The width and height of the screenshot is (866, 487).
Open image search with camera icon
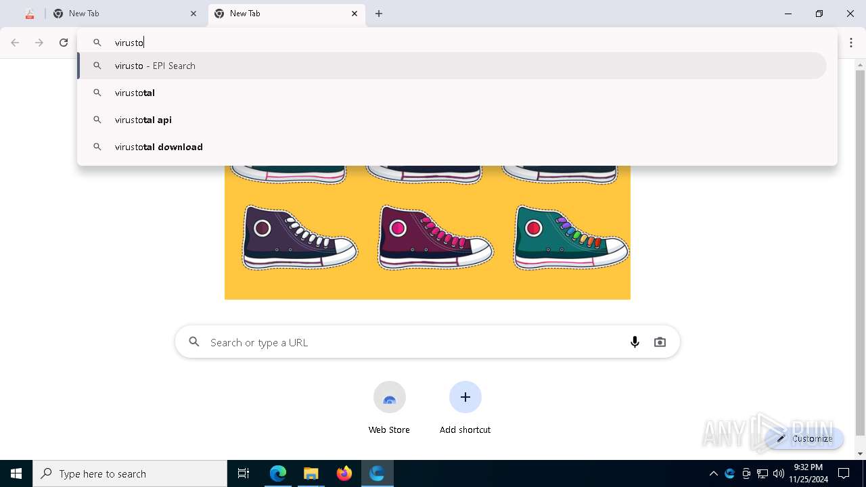point(660,342)
